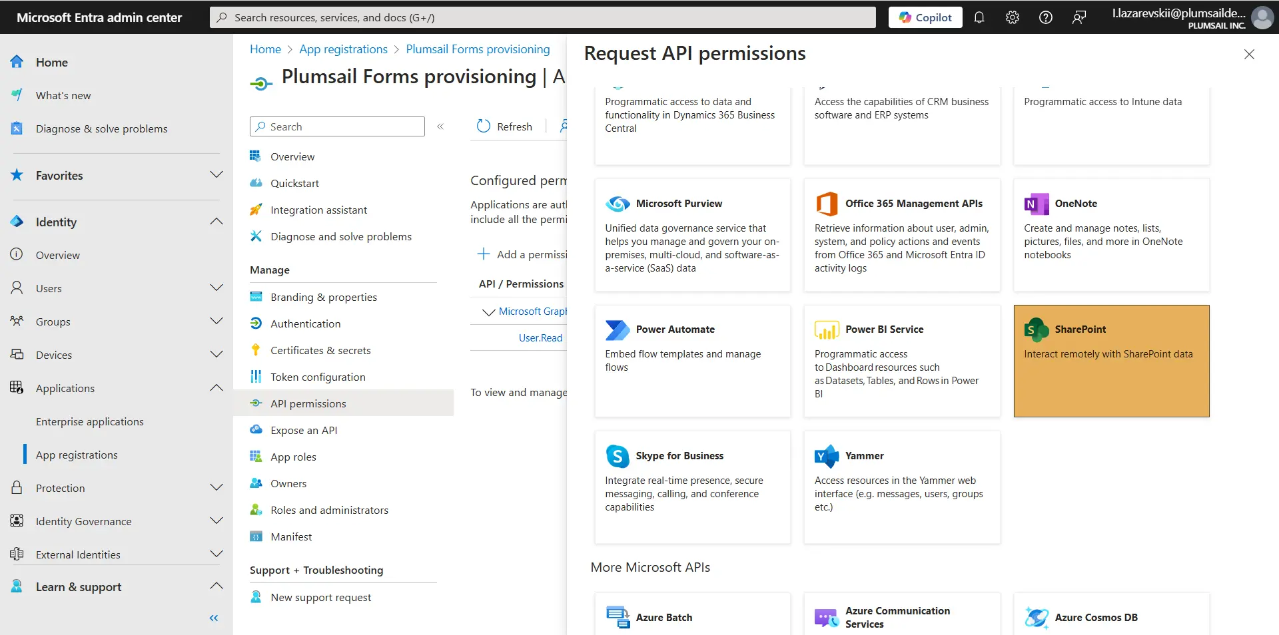Click the What's new icon

coord(17,95)
